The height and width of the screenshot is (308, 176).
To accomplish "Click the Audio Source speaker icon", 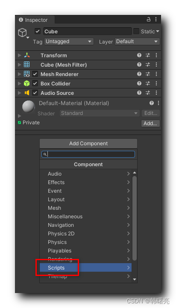I will 27,93.
